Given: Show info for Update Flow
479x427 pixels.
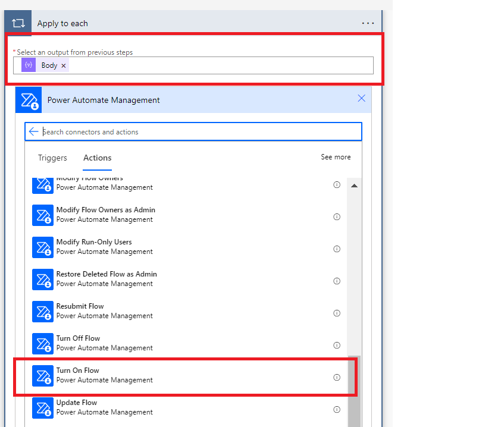Looking at the screenshot, I should (337, 409).
